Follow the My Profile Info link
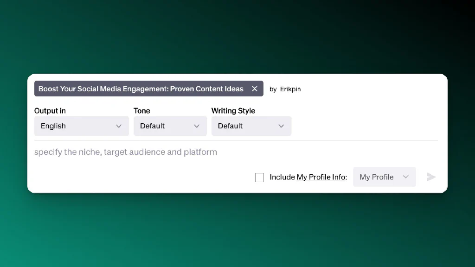Screen dimensions: 475x267 (x=321, y=177)
